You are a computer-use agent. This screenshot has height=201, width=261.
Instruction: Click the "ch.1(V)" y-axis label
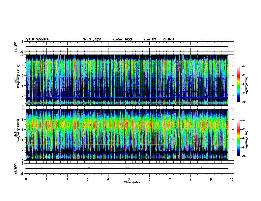point(16,47)
